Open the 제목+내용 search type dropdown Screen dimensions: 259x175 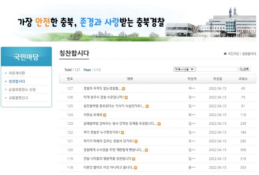click(185, 69)
